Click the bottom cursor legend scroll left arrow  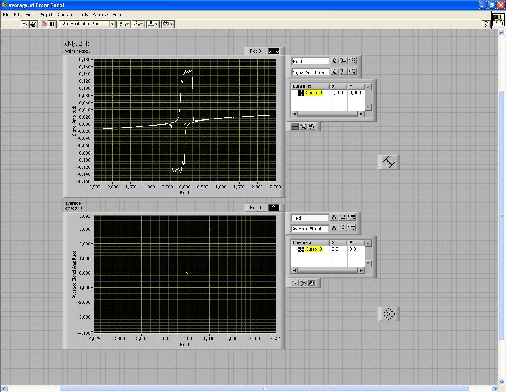294,270
